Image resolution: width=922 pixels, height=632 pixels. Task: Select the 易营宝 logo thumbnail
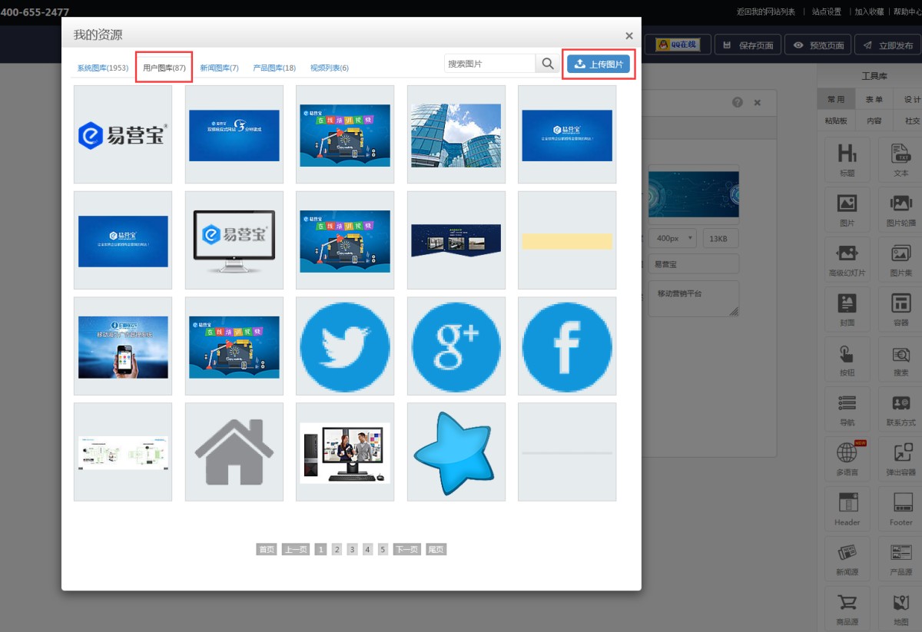(123, 134)
